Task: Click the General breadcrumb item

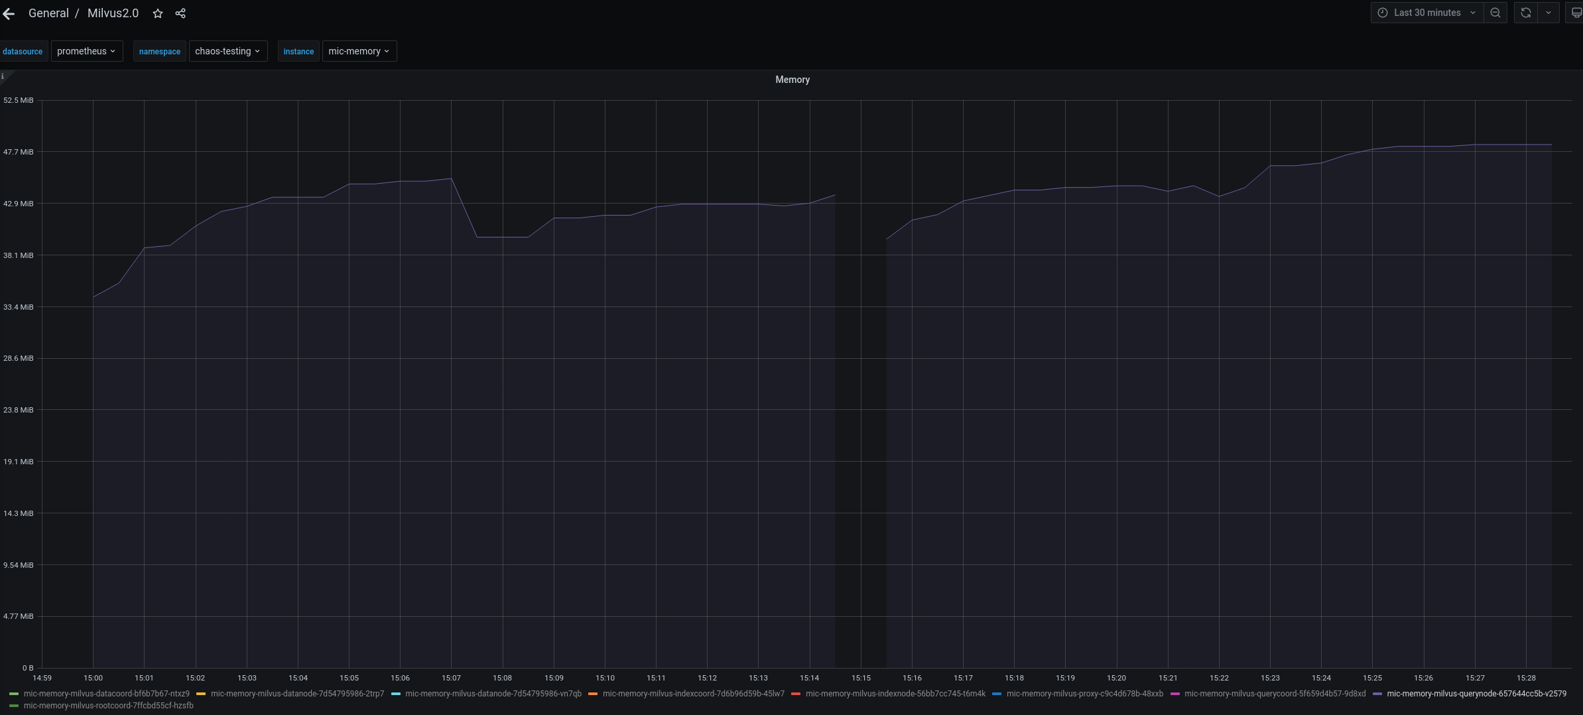Action: tap(48, 13)
